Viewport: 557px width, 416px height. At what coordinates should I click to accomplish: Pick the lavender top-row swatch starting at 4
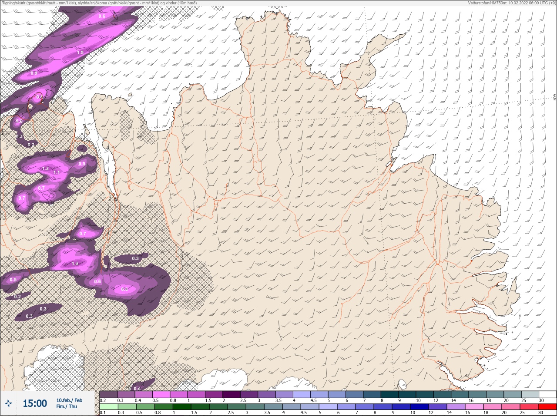302,394
